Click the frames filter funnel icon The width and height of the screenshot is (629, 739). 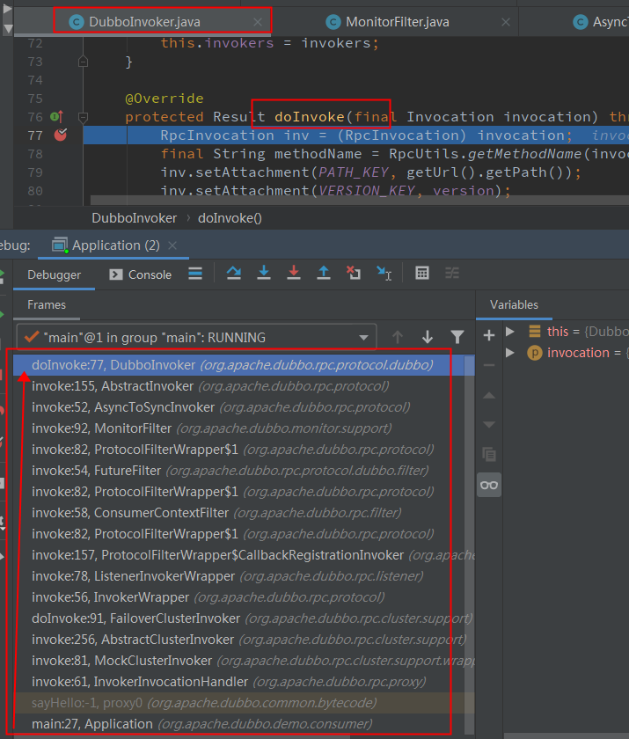pos(457,338)
